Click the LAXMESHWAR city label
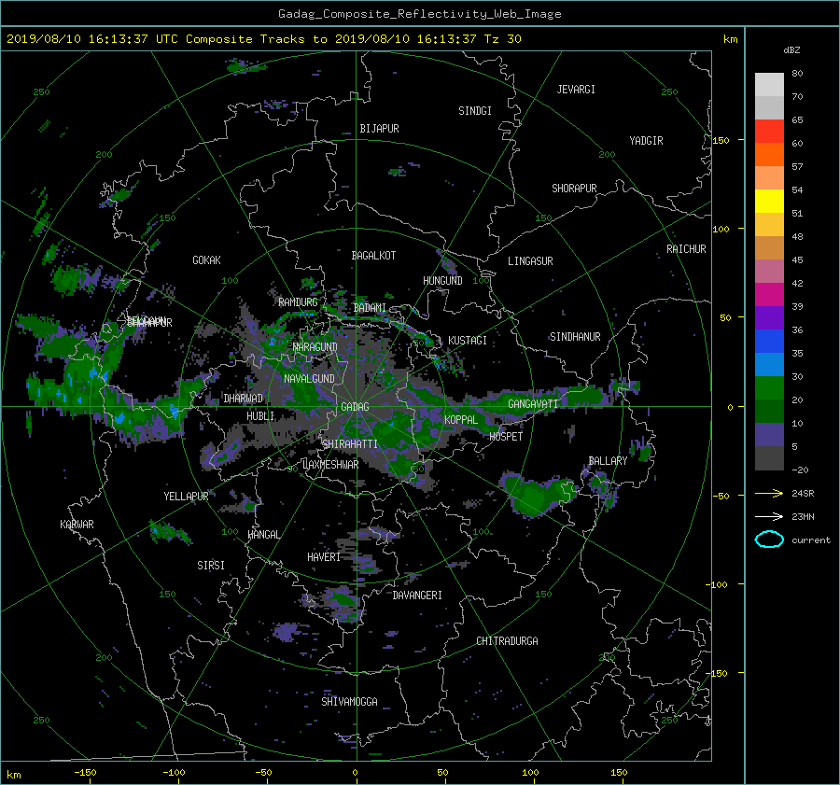The height and width of the screenshot is (785, 840). 331,465
